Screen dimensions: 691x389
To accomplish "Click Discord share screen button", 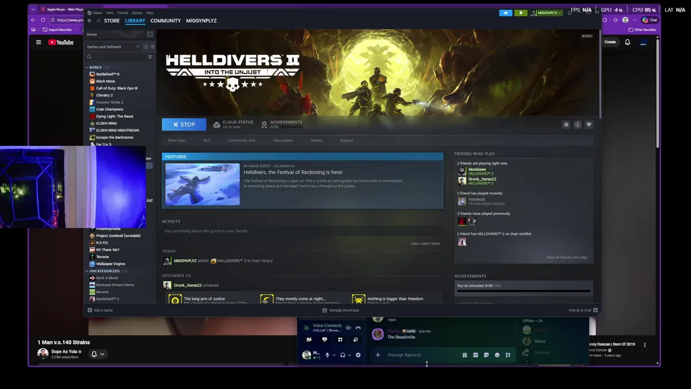I will pyautogui.click(x=324, y=340).
